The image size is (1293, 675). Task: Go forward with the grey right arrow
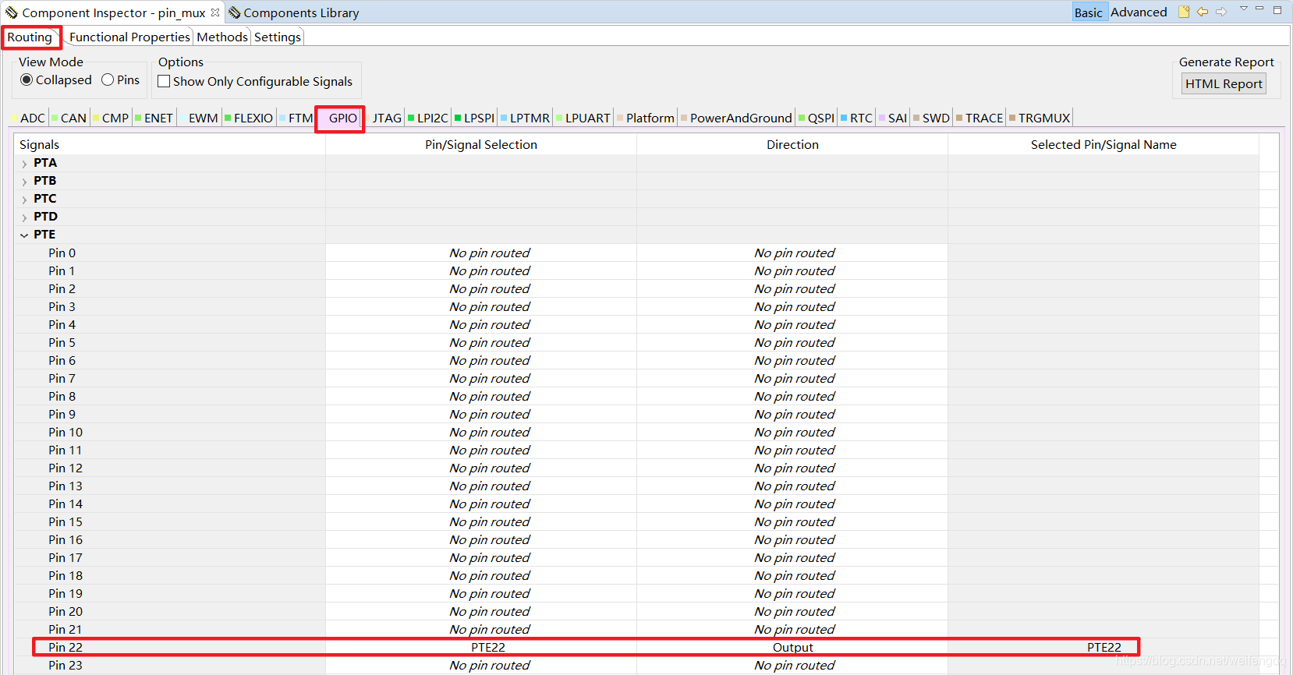point(1221,12)
